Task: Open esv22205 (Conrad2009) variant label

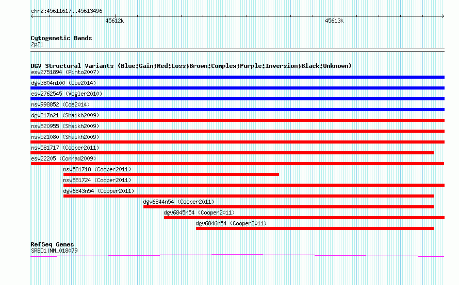Action: click(x=63, y=158)
